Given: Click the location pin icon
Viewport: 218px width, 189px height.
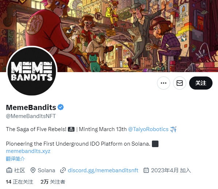Looking at the screenshot, I should pyautogui.click(x=33, y=170).
